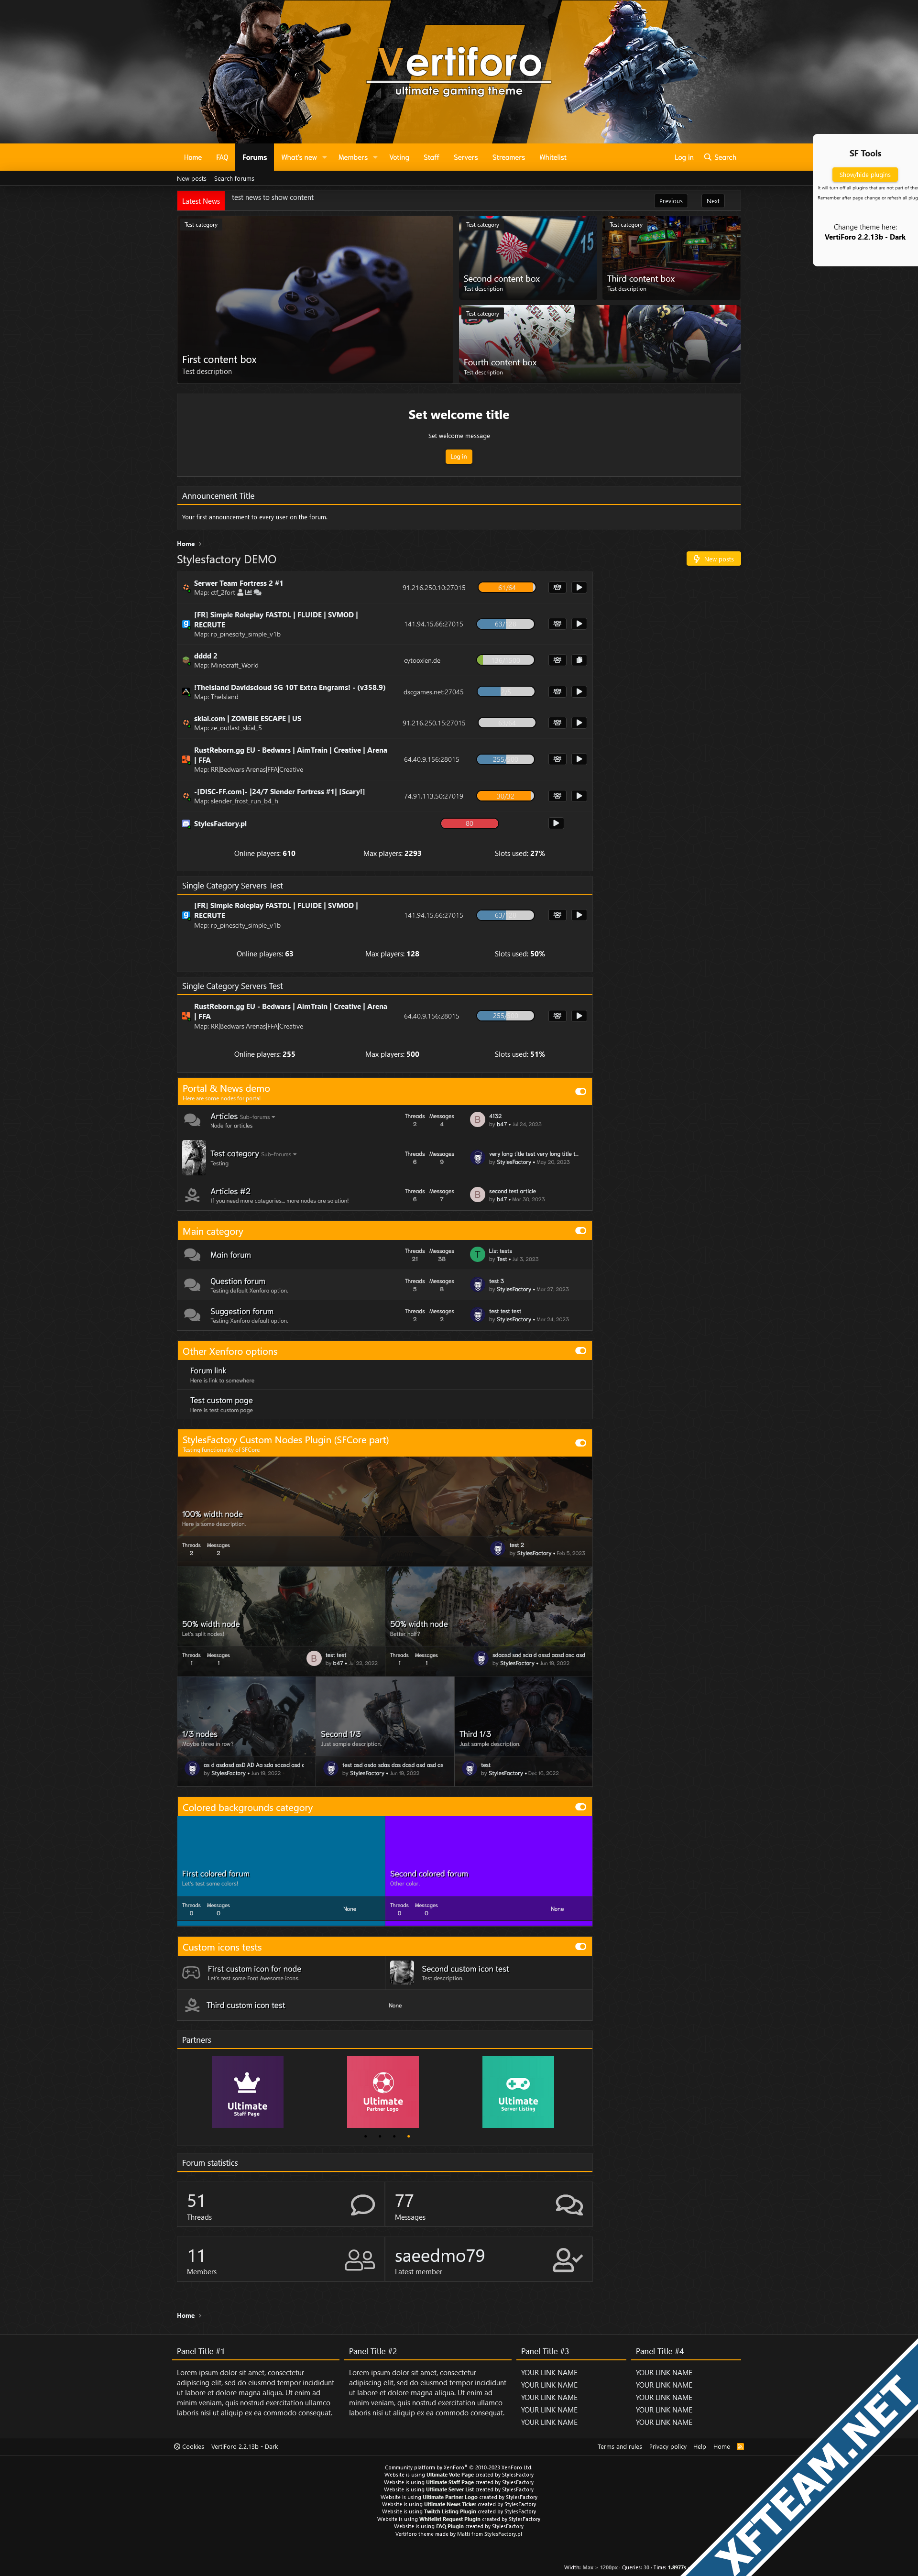
Task: Open Home tab in navigation
Action: pos(193,157)
